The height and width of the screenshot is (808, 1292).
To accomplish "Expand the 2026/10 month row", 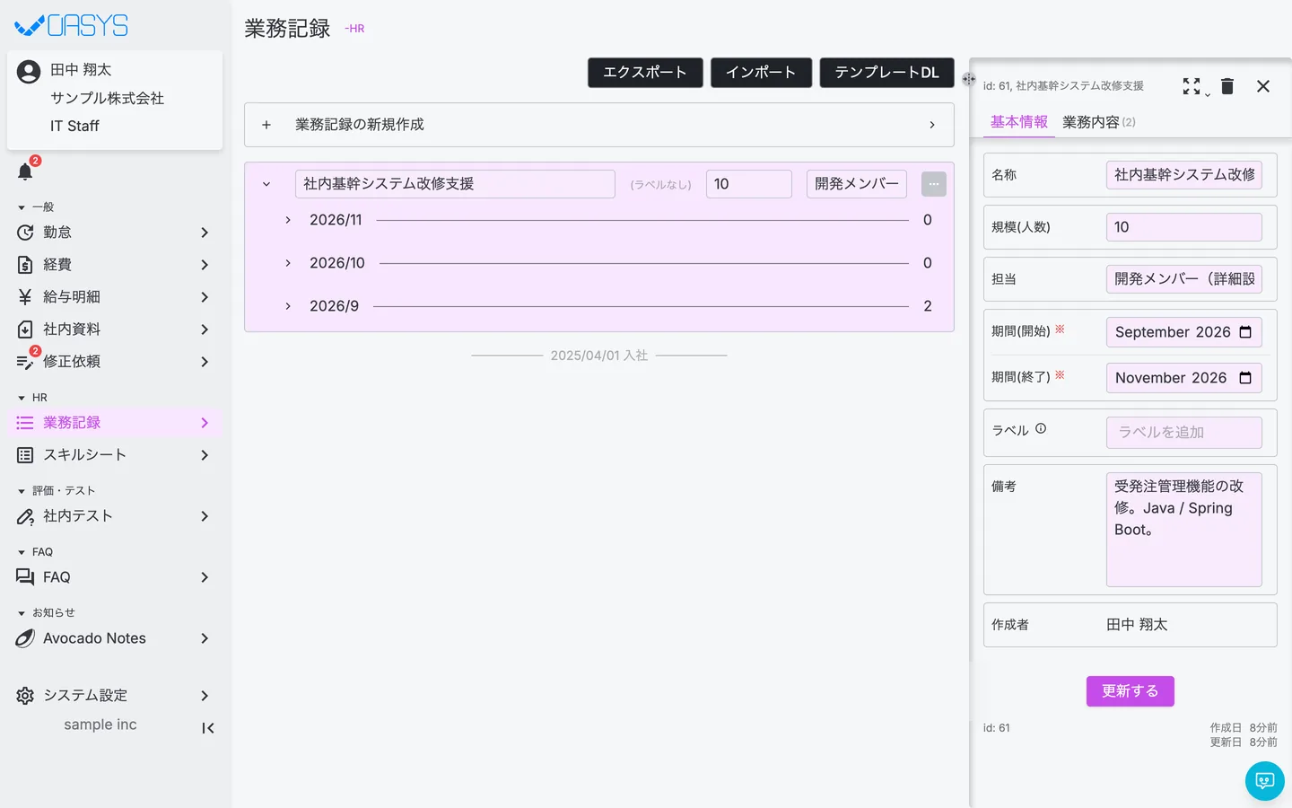I will point(288,263).
